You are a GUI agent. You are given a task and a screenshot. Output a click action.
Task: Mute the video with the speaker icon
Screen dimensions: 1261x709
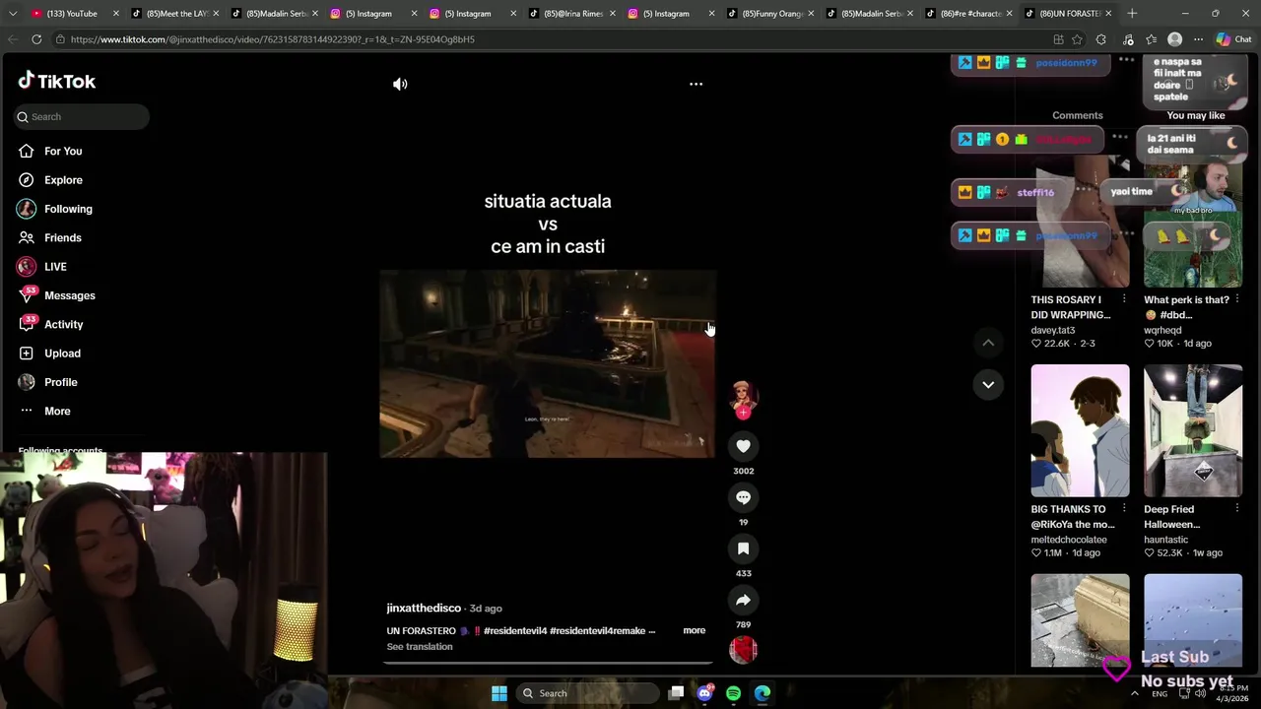click(x=400, y=84)
